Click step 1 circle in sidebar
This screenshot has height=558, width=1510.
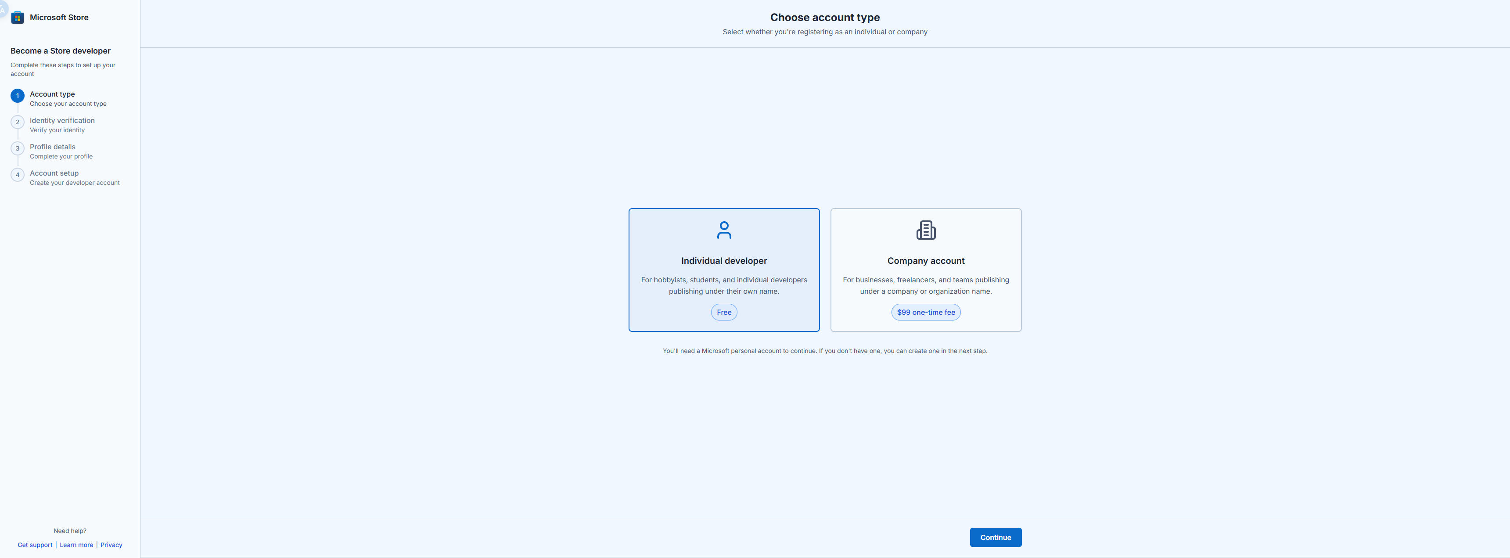18,96
